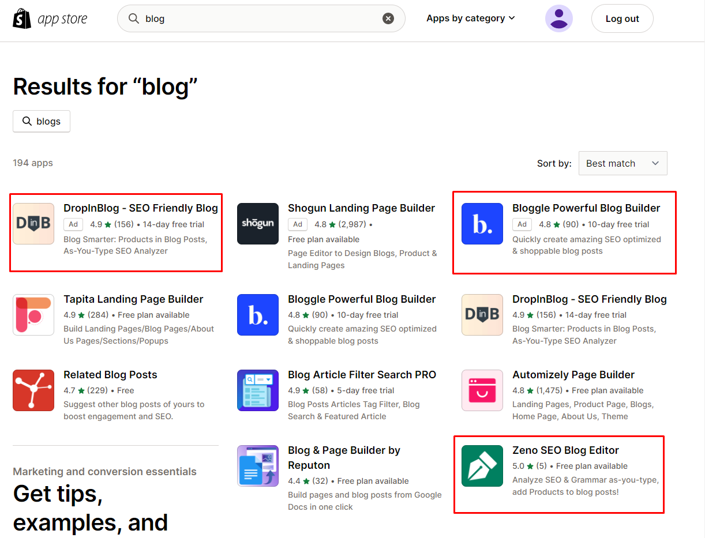The image size is (705, 538).
Task: Open Blog Article Filter Search PRO title
Action: pos(362,375)
